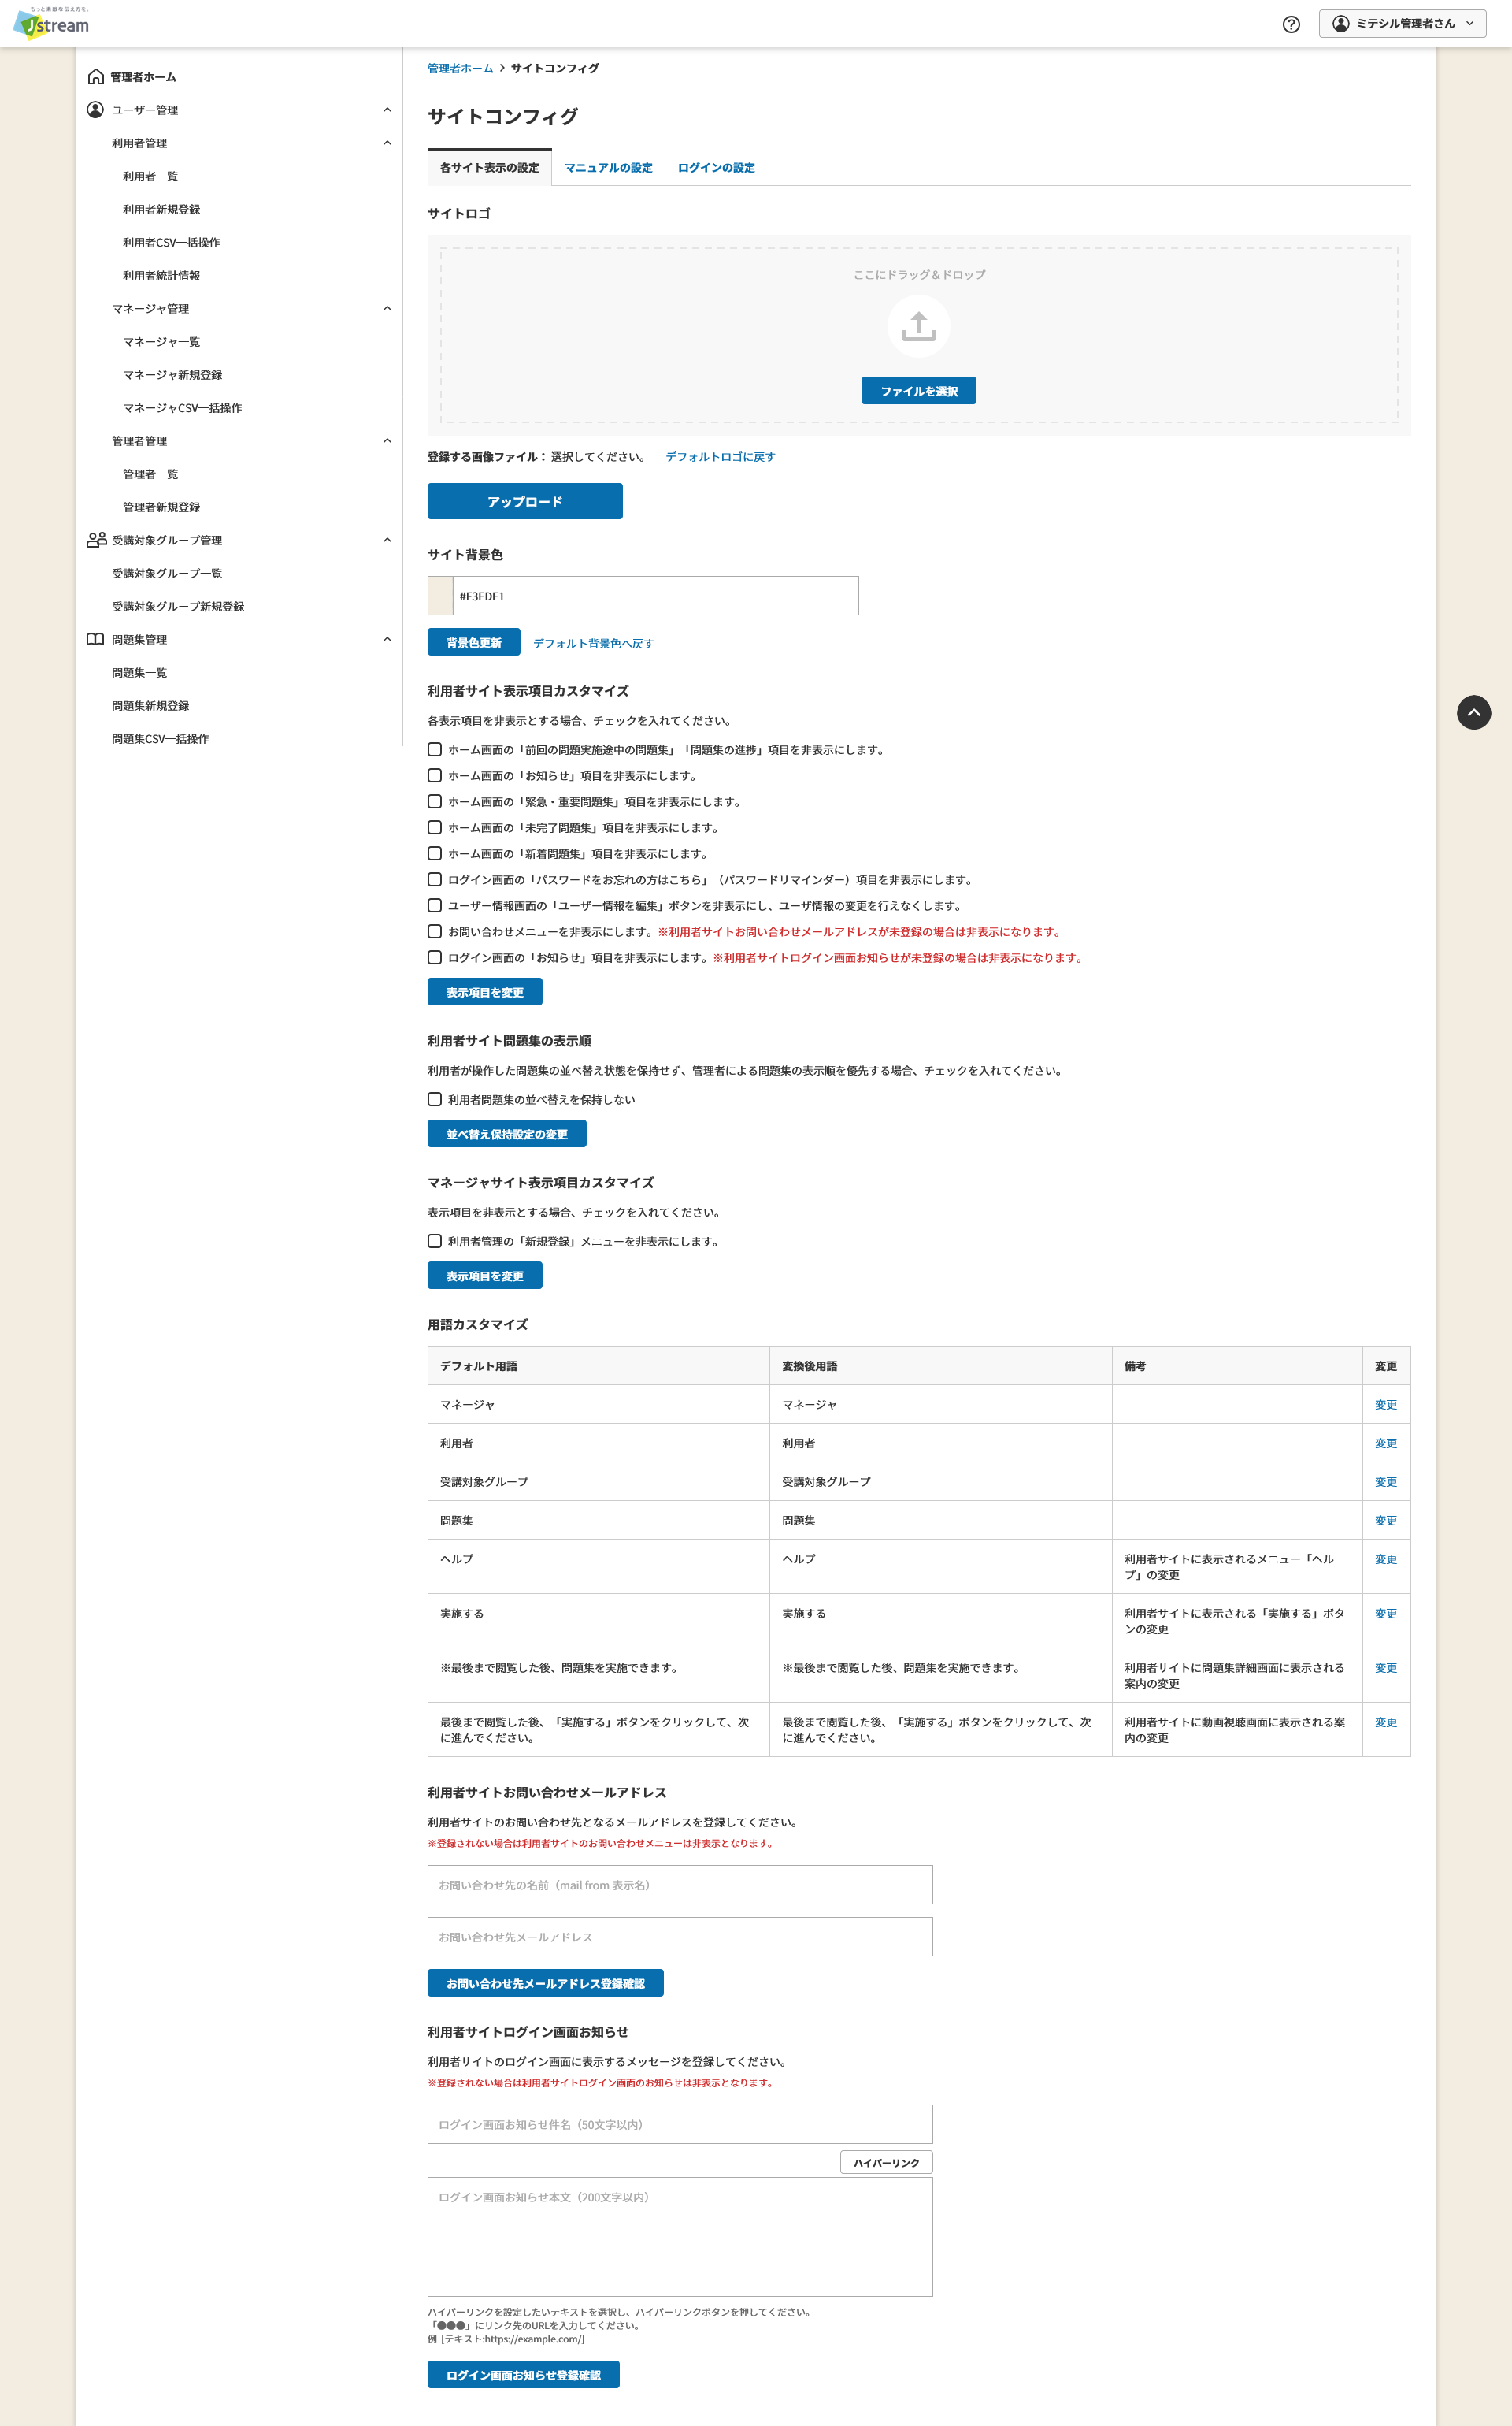Collapse the ユーザー管理 section chevron
The width and height of the screenshot is (1512, 2426).
(x=387, y=110)
